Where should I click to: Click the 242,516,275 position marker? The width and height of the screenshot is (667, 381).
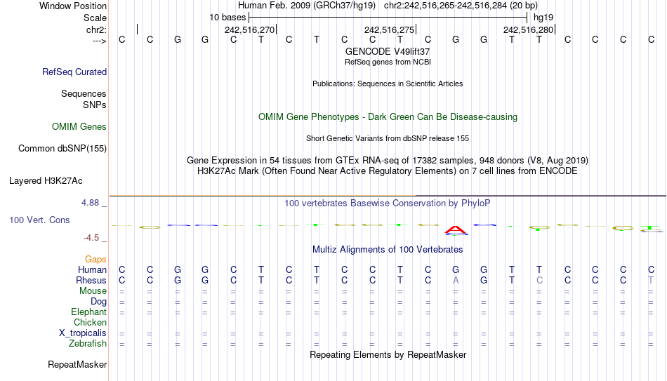[389, 29]
